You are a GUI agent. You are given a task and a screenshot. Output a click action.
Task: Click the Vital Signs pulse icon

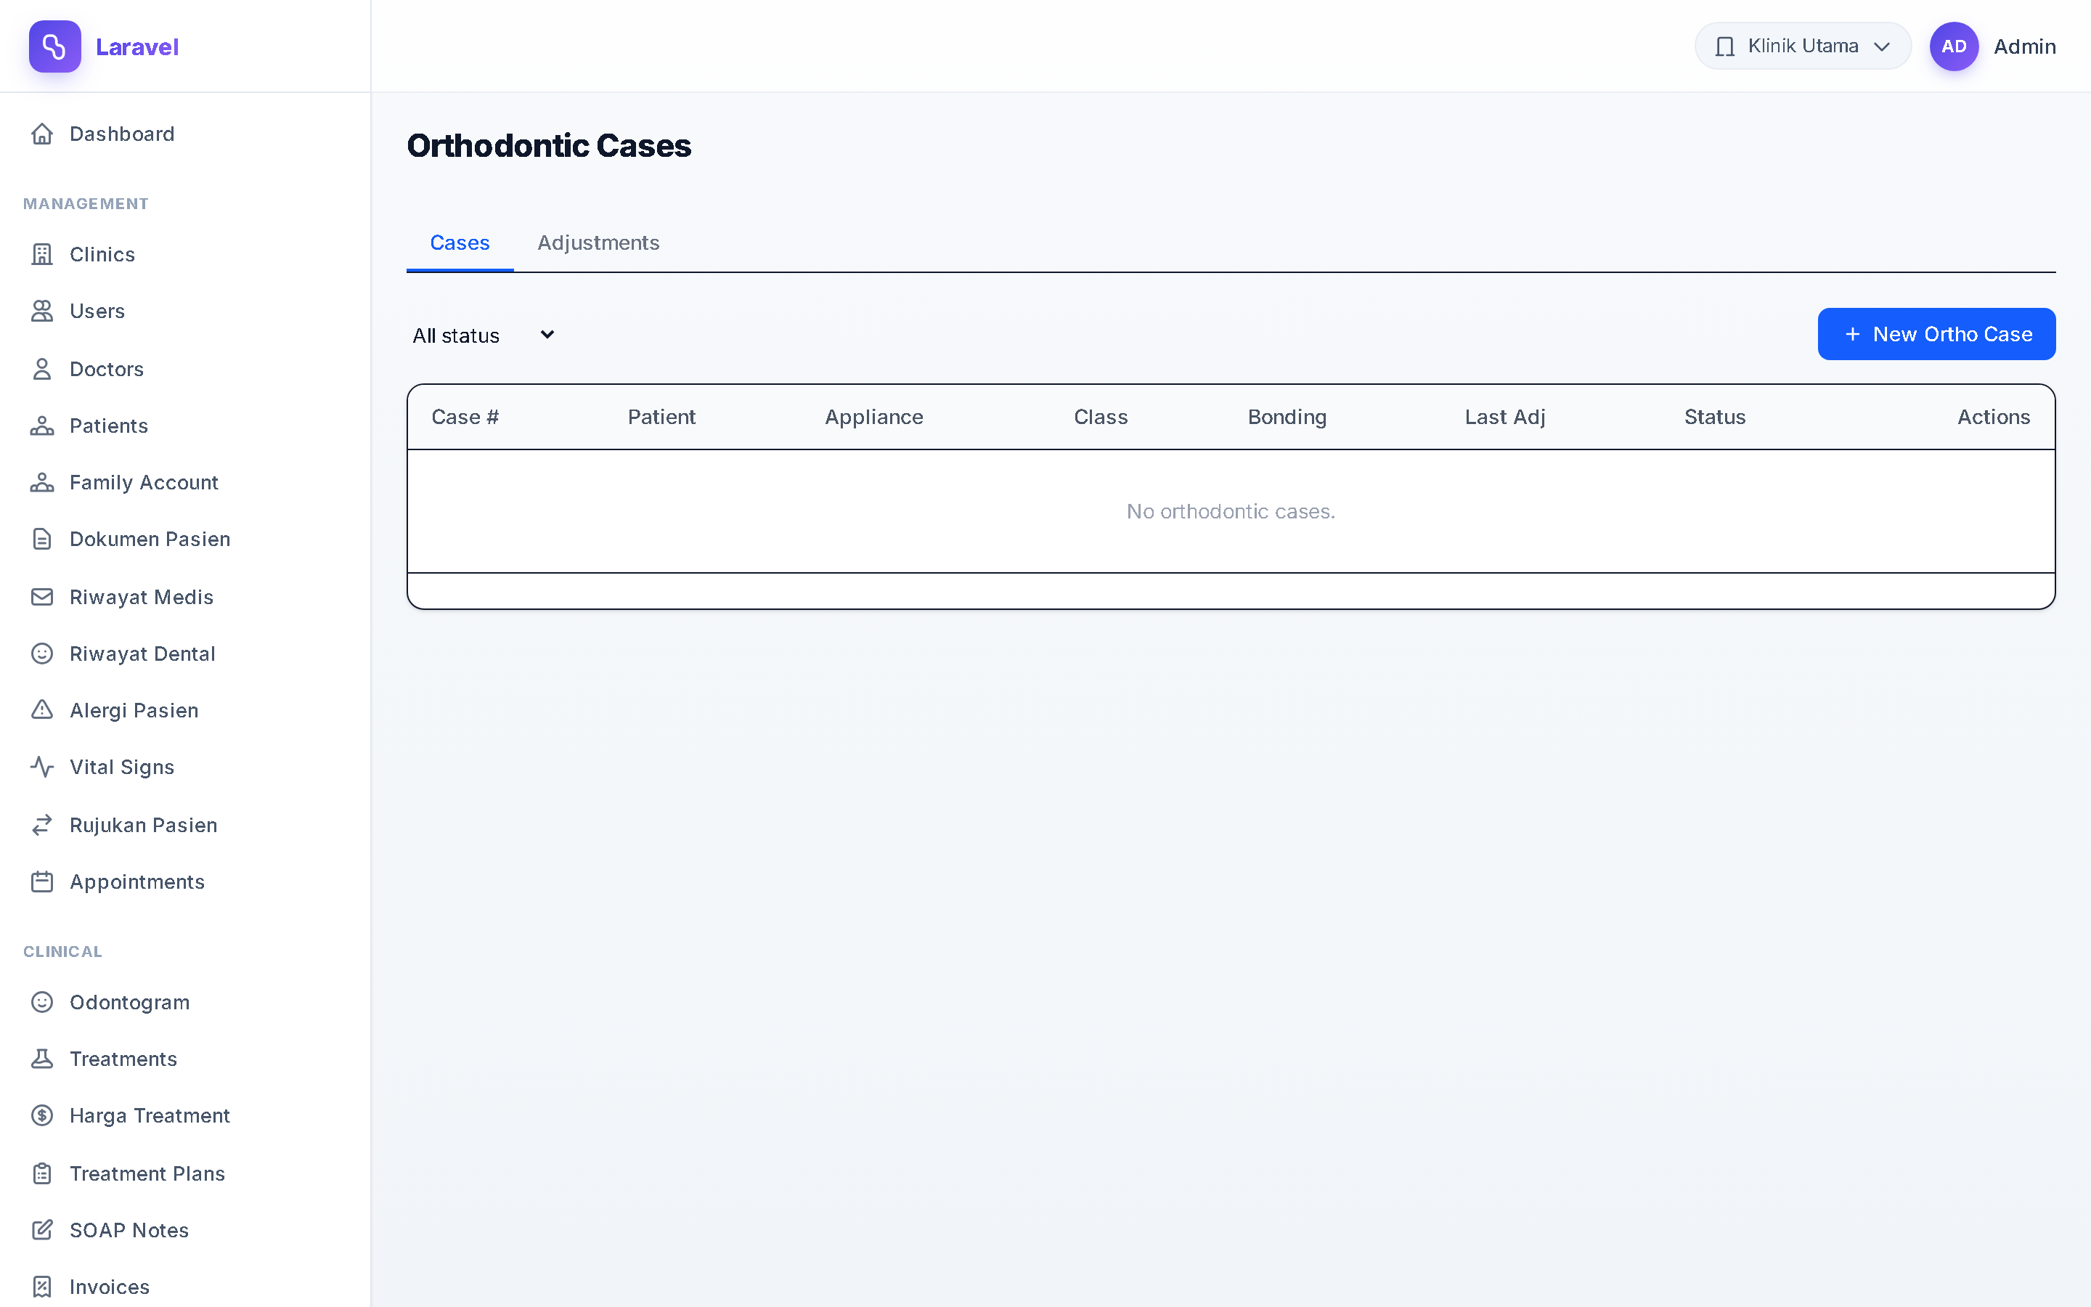pyautogui.click(x=42, y=767)
